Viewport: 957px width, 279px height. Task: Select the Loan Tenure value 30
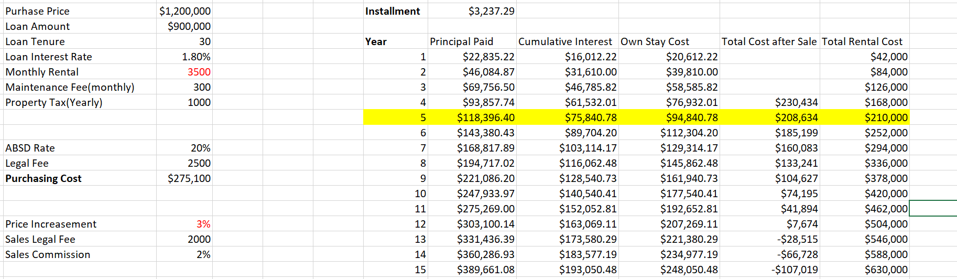pos(204,41)
